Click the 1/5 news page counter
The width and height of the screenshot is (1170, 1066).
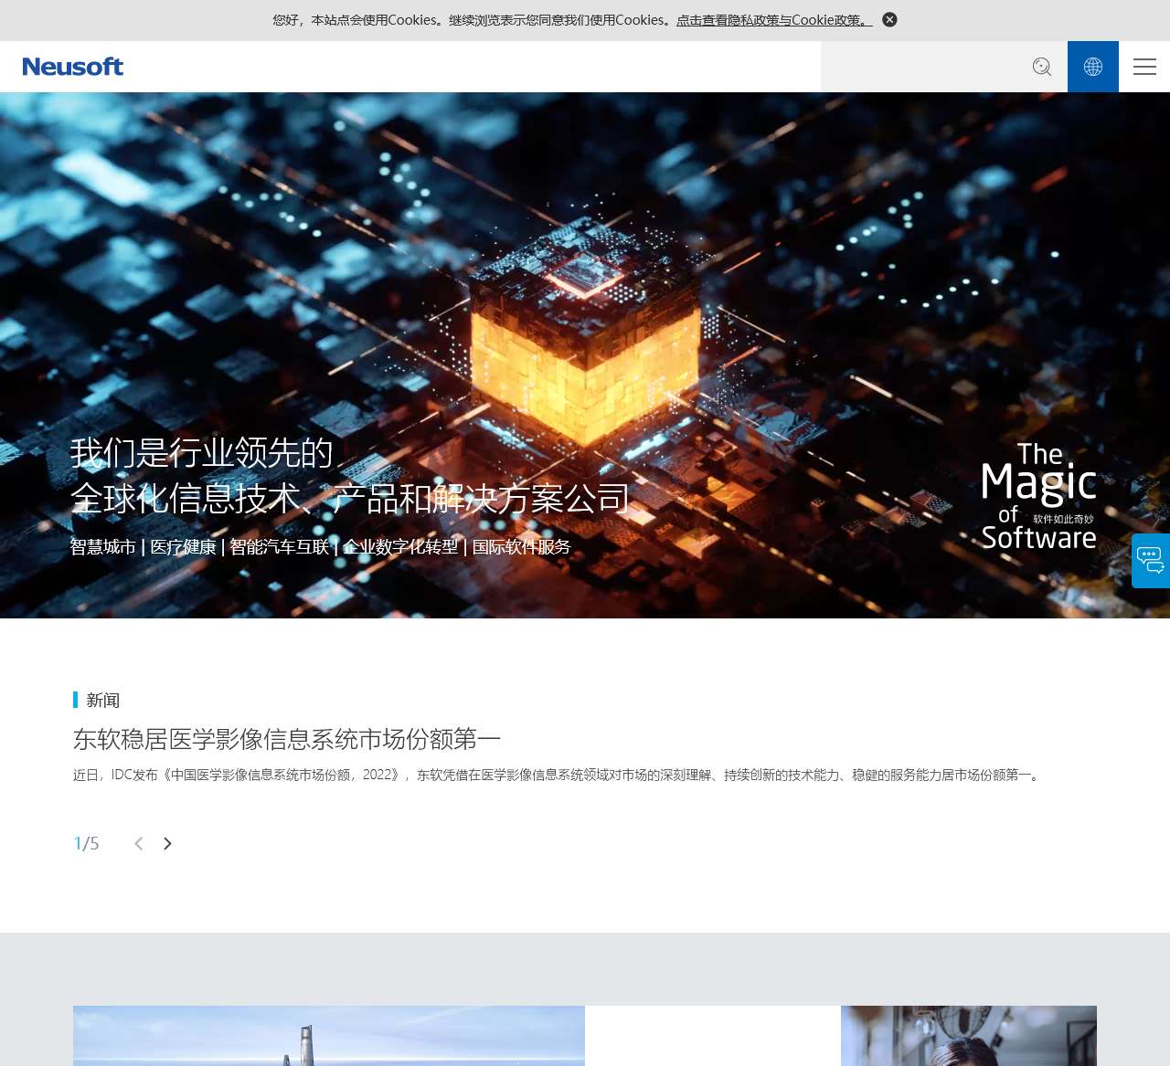click(86, 843)
